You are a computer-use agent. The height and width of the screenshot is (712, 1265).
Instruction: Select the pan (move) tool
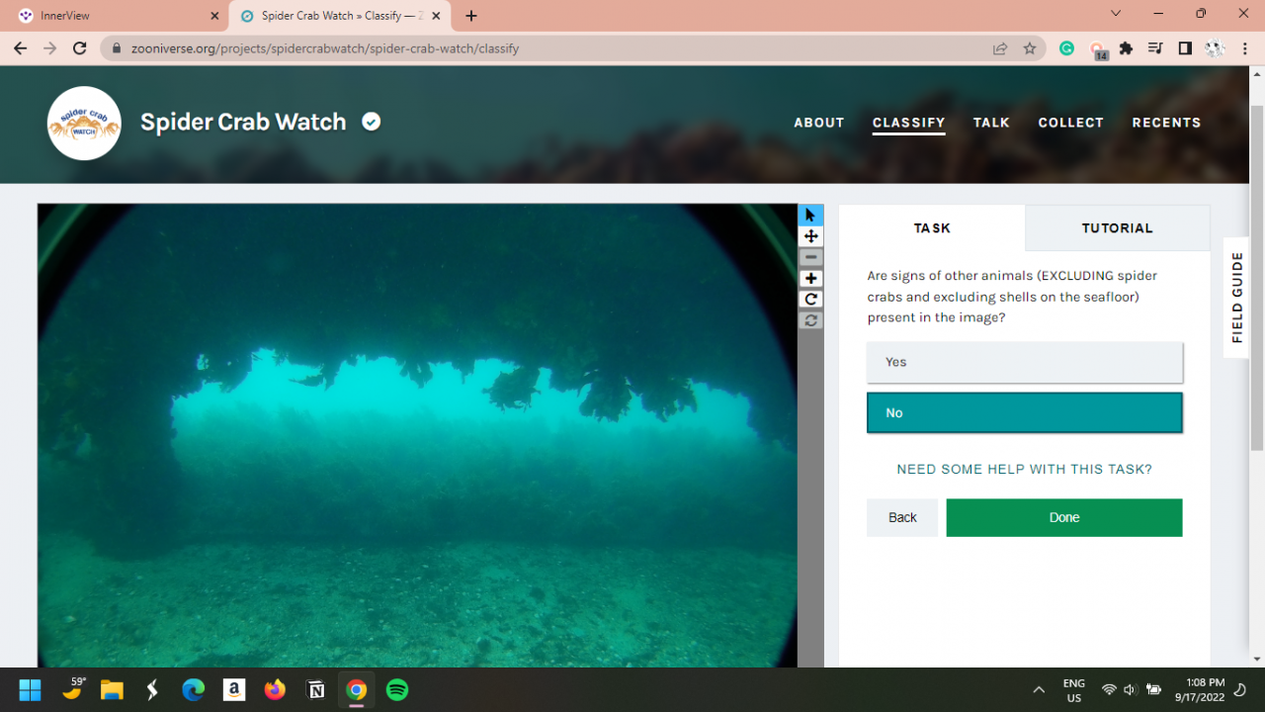810,236
